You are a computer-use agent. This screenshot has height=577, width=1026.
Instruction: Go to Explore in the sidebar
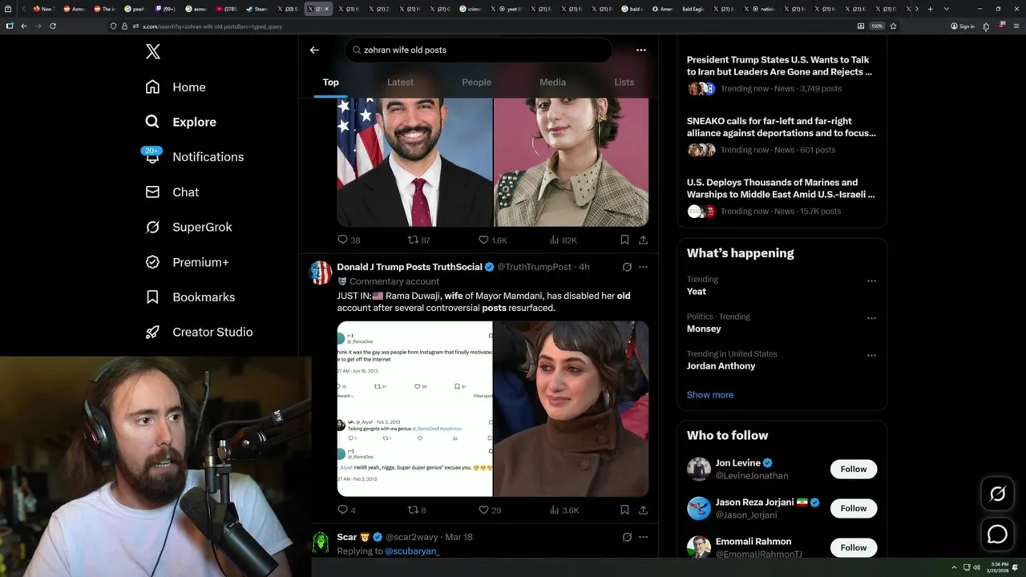[x=180, y=122]
